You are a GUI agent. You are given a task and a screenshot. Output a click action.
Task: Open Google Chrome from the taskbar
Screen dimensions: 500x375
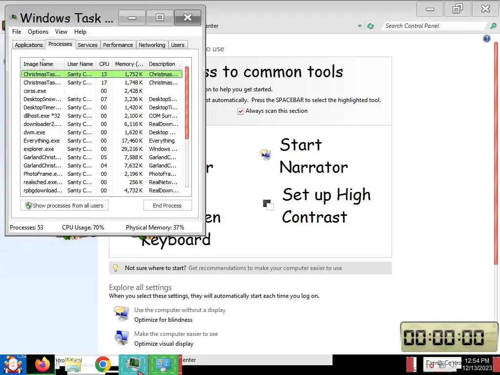pos(103,365)
